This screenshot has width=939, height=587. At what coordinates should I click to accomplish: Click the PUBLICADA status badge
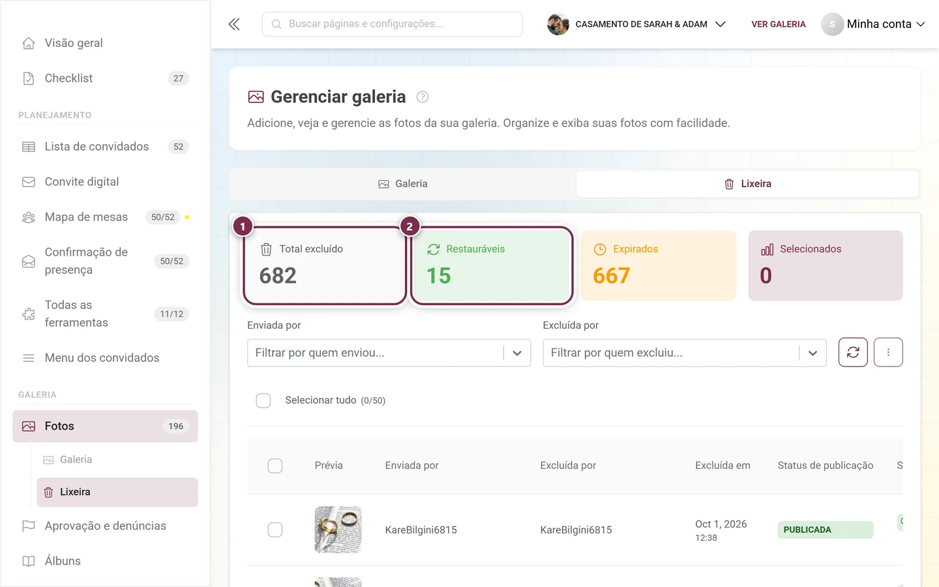pyautogui.click(x=825, y=530)
